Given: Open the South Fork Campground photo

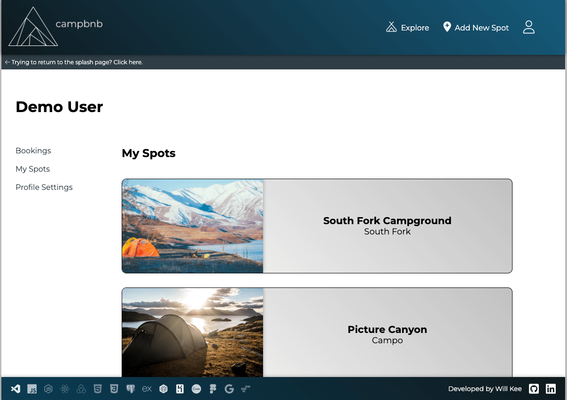Looking at the screenshot, I should click(x=193, y=226).
